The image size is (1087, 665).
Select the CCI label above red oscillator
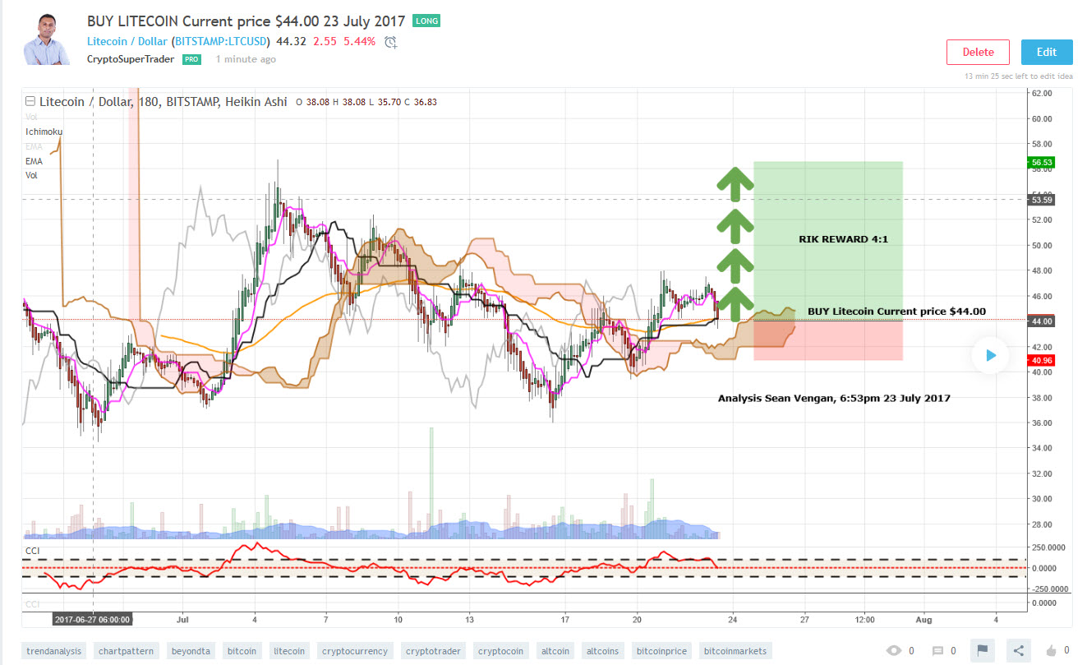coord(32,551)
